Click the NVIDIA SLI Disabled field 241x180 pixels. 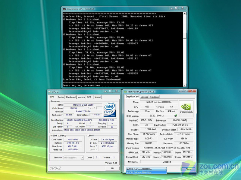pyautogui.click(x=167, y=162)
